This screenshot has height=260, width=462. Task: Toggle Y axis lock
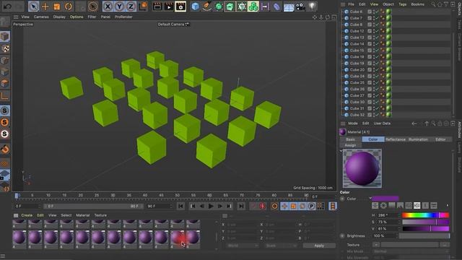tap(119, 6)
